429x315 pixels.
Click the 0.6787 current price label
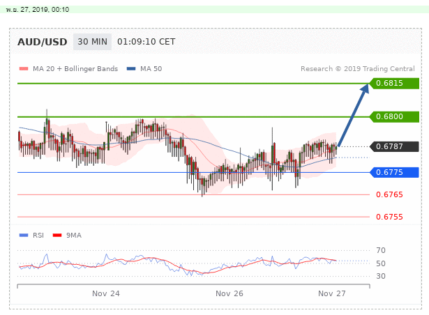click(394, 146)
